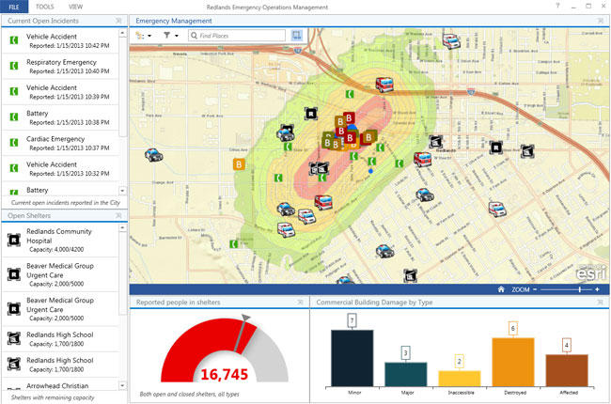
Task: Select Vehicle Accident reported 10:32 PM
Action: point(60,169)
